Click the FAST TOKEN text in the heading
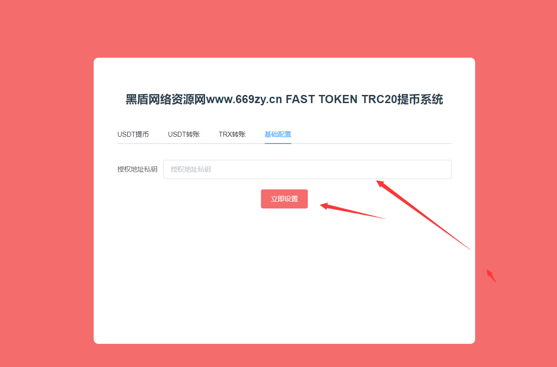This screenshot has height=367, width=557. [x=321, y=99]
